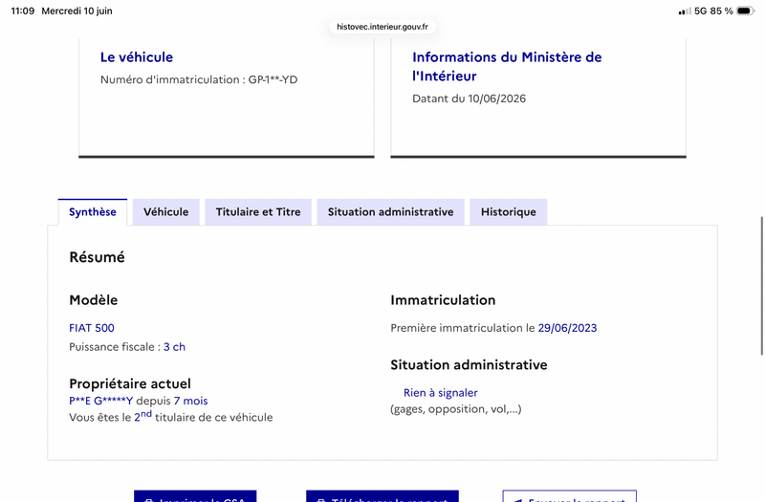Switch to the Véhicule tab
This screenshot has height=502, width=765.
165,211
